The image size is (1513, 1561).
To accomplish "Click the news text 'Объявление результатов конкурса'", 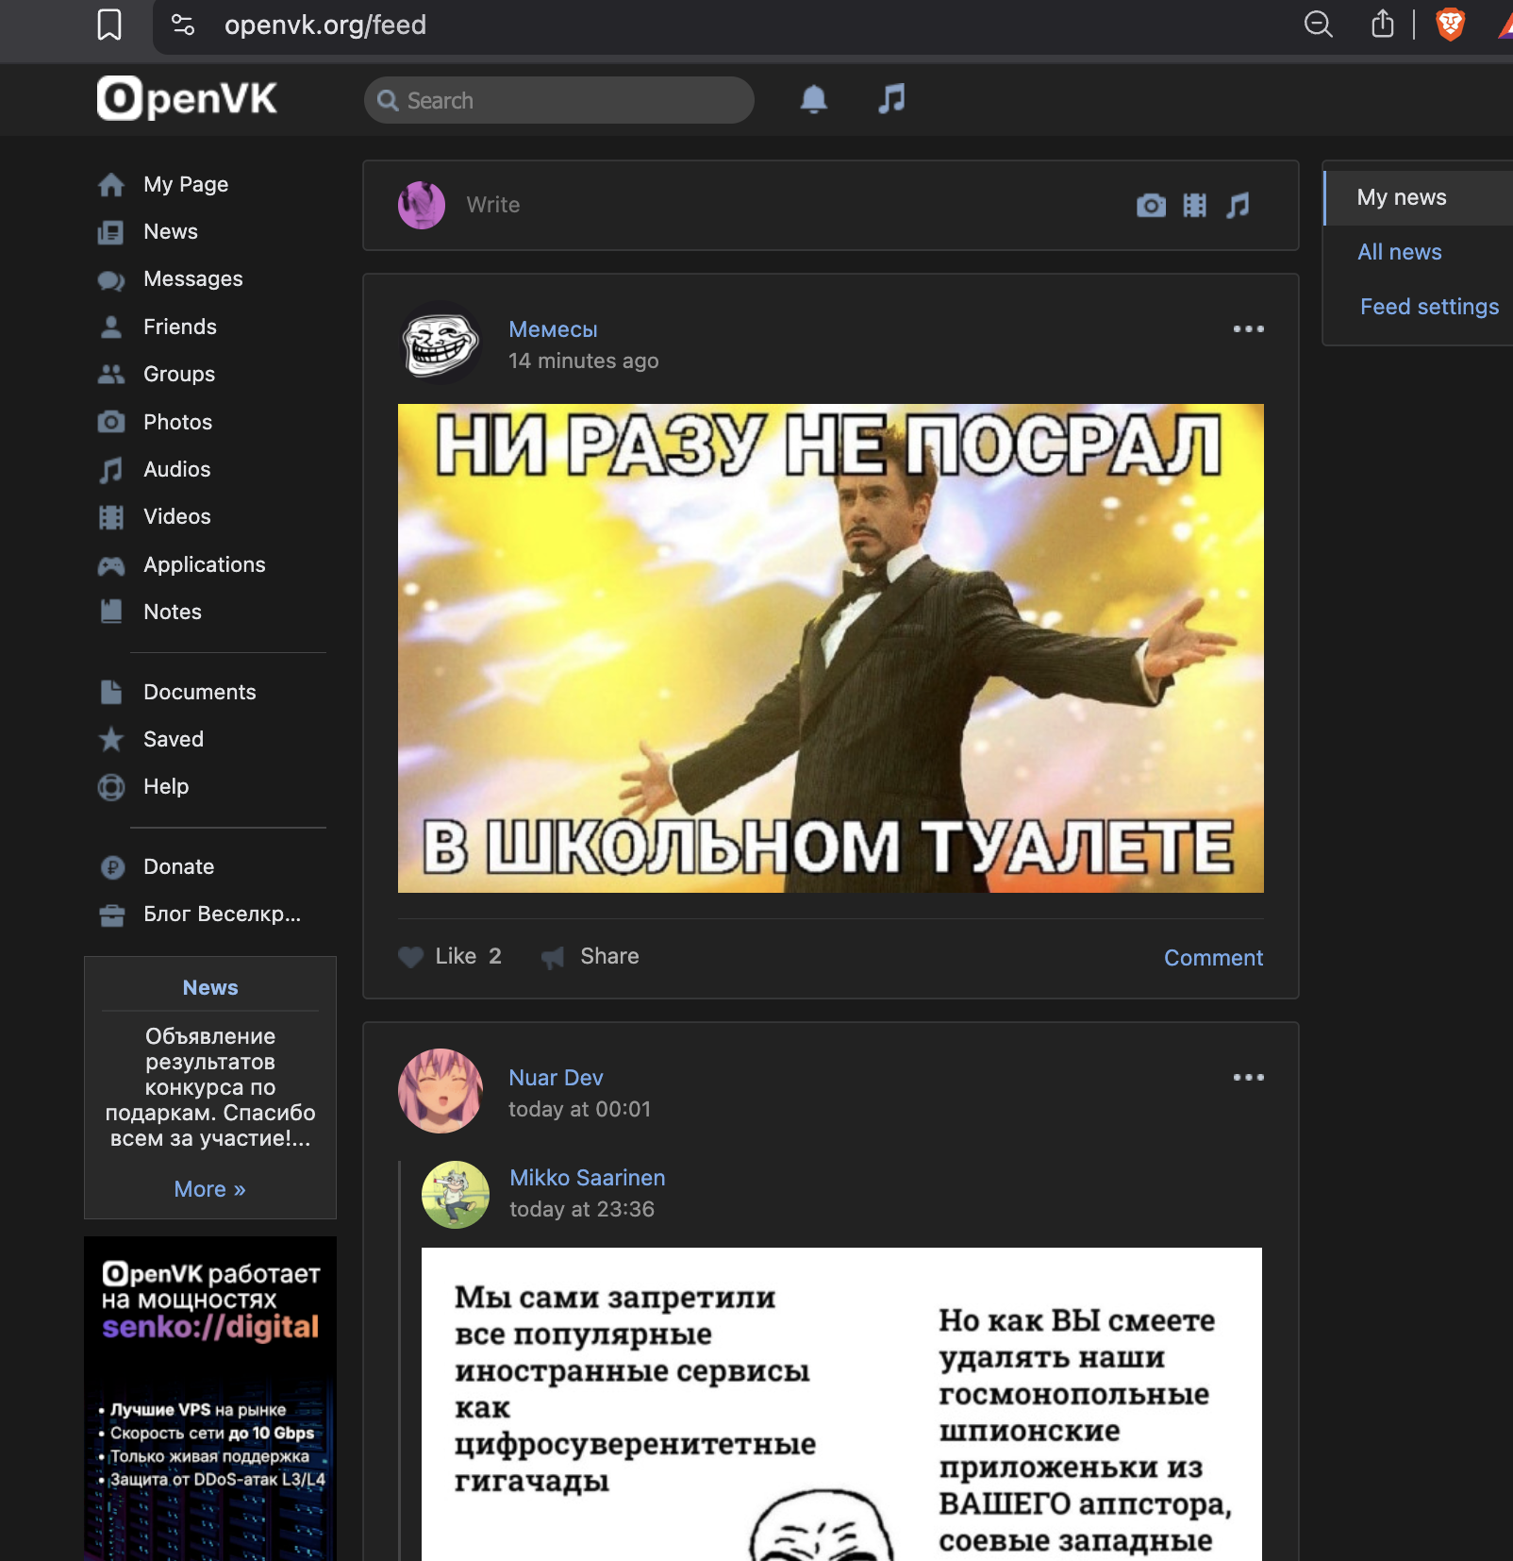I will (x=210, y=1088).
